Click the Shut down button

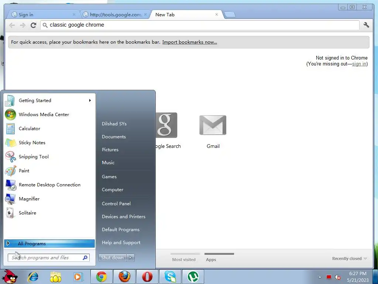[113, 258]
